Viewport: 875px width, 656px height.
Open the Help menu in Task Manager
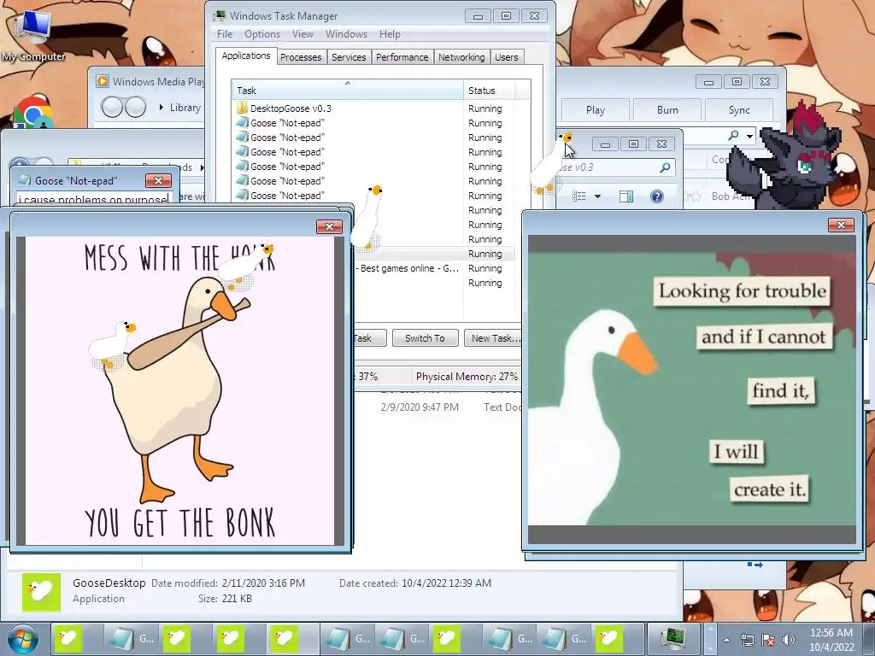pos(390,34)
